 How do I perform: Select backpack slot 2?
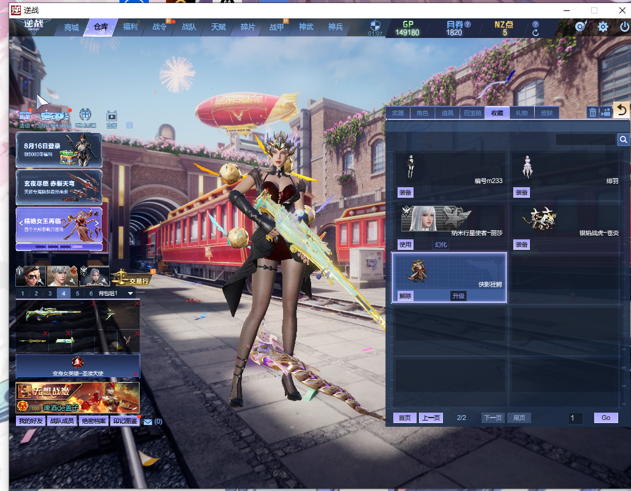(36, 293)
